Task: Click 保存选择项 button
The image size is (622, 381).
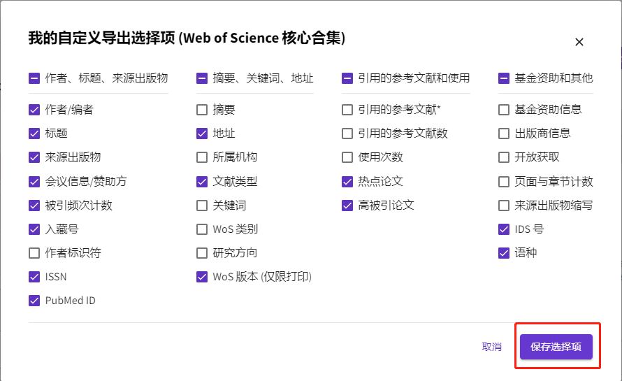Action: (556, 347)
